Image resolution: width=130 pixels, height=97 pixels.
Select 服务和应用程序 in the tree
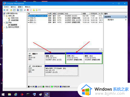tap(14, 27)
